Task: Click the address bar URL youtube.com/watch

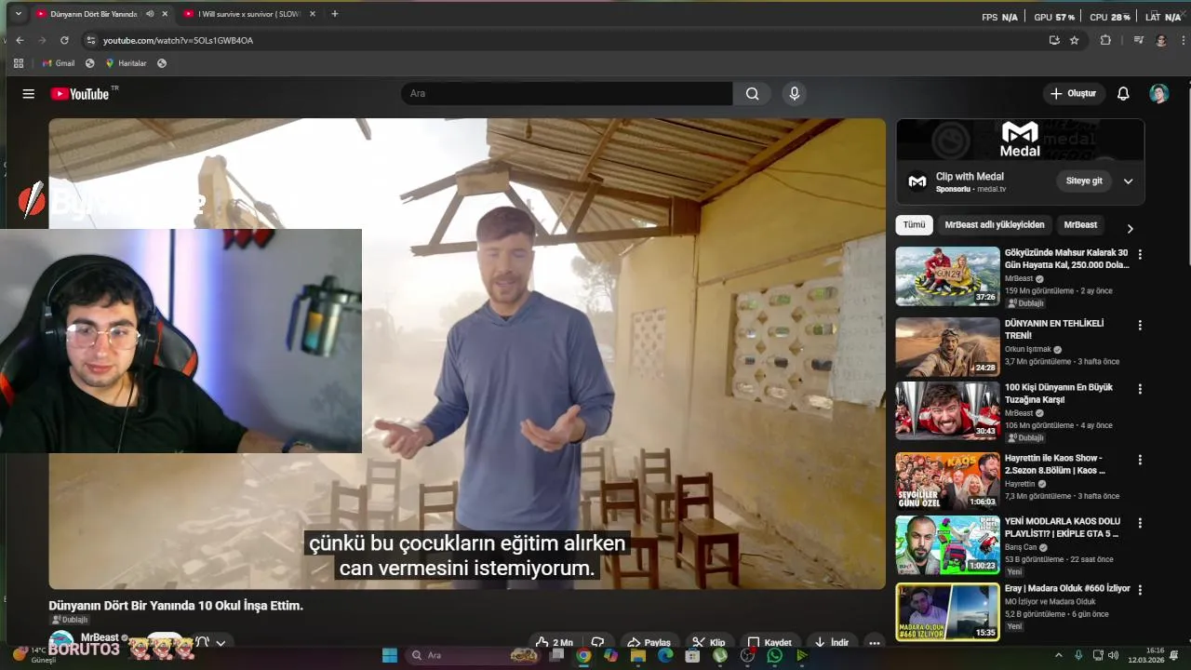Action: click(178, 40)
